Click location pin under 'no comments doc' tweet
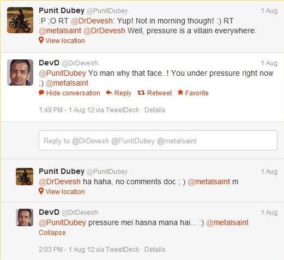This screenshot has width=284, height=260. coord(41,191)
